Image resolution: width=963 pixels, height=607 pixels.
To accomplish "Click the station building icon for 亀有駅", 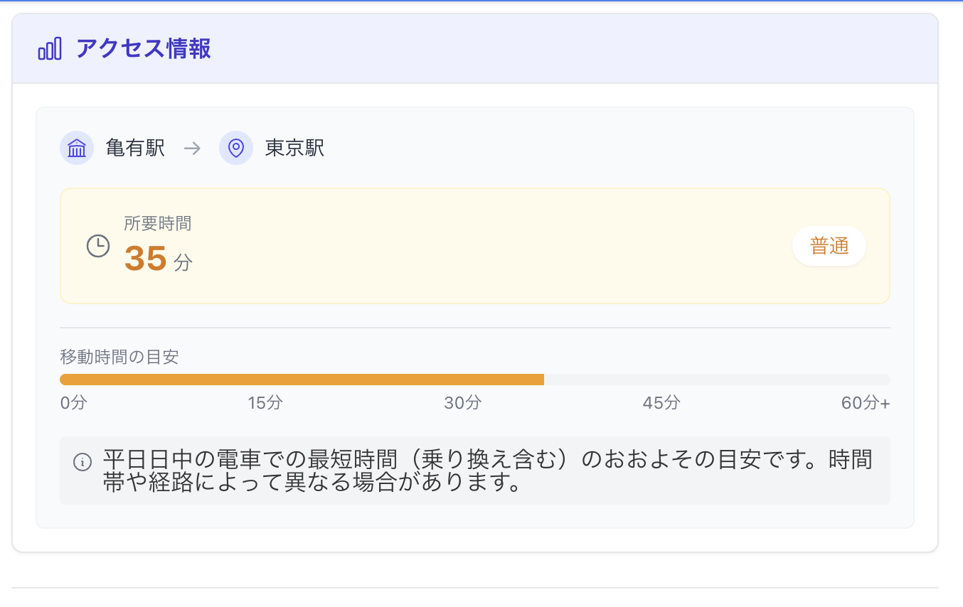I will click(x=77, y=148).
